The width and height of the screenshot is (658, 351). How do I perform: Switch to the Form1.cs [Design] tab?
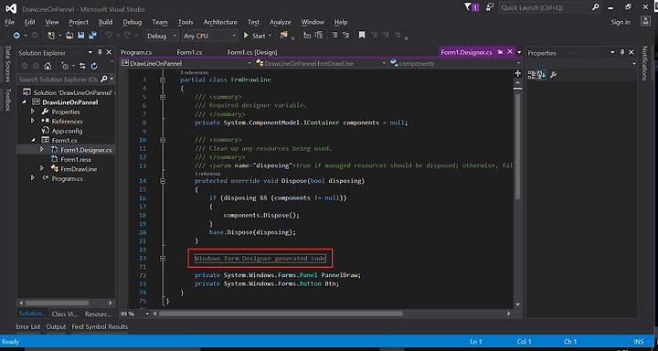click(x=252, y=52)
